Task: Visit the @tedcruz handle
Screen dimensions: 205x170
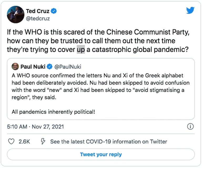Action: [x=38, y=19]
